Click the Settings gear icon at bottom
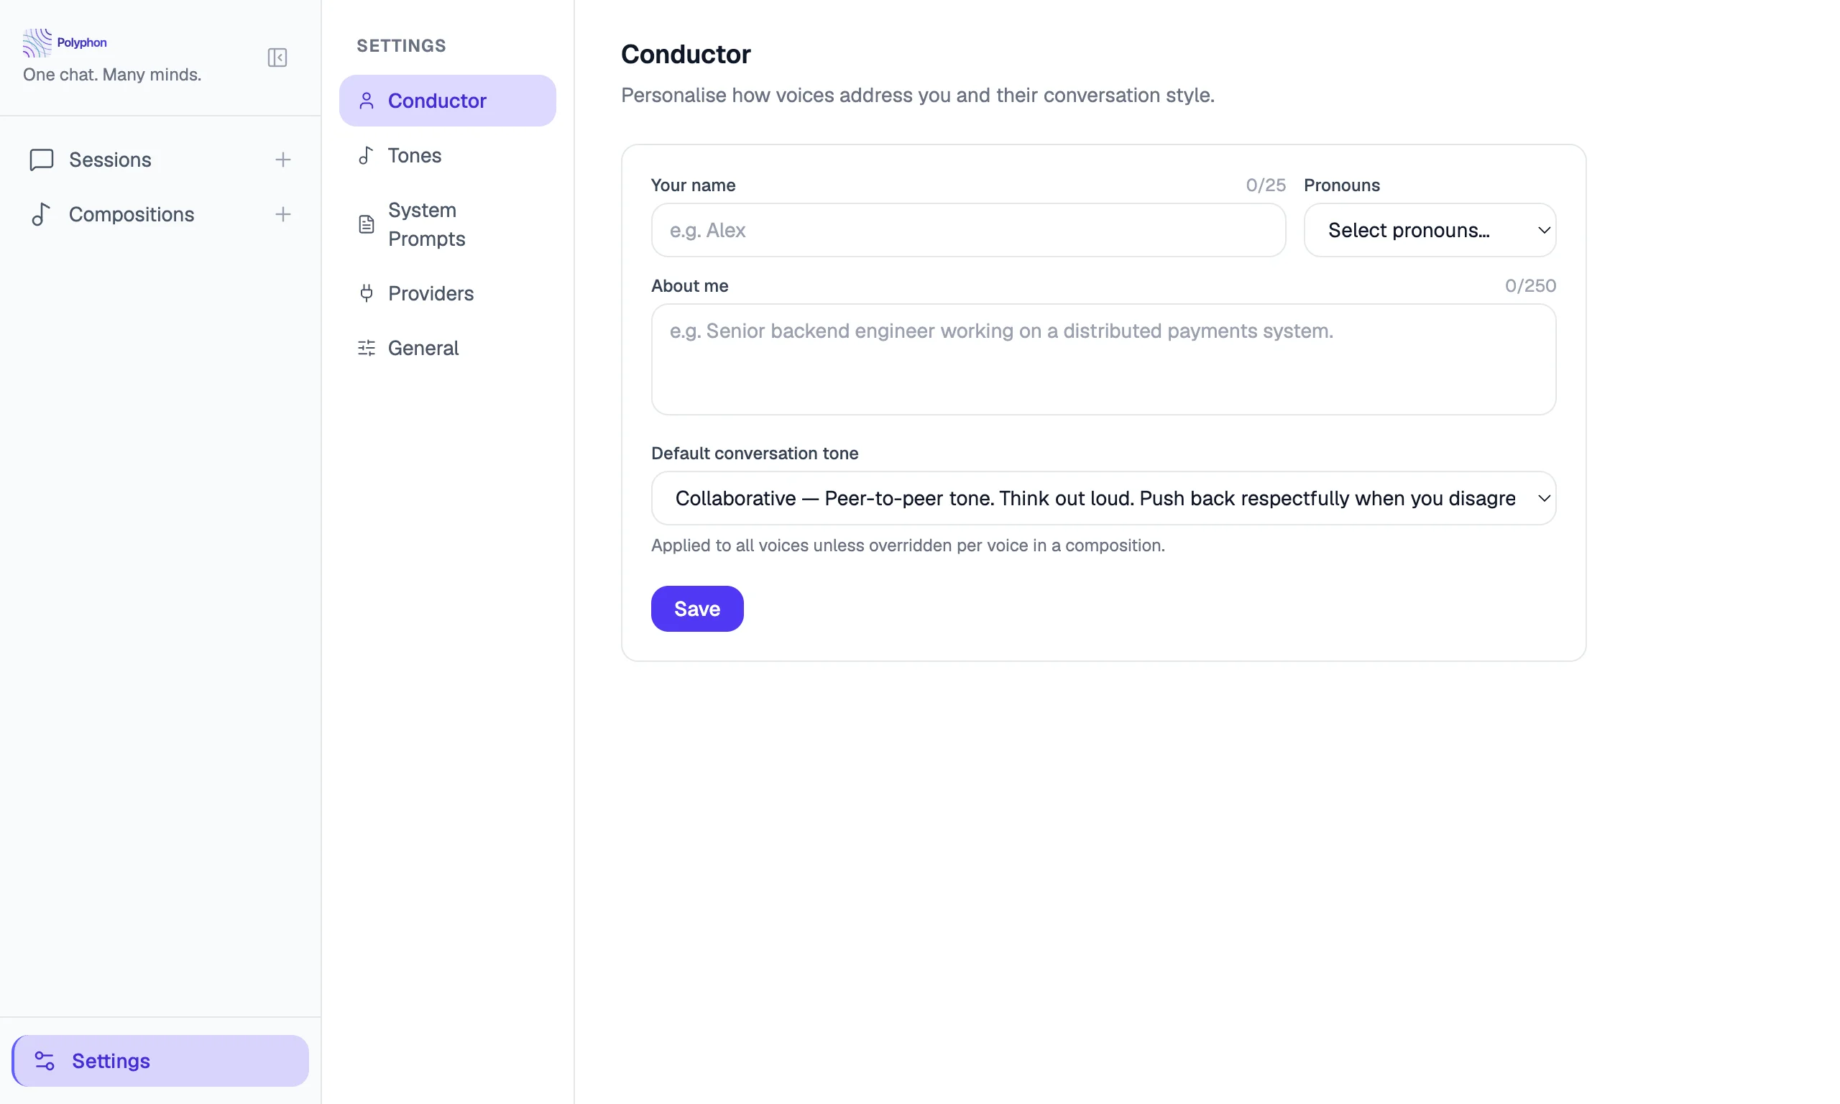The image size is (1840, 1104). pos(45,1060)
